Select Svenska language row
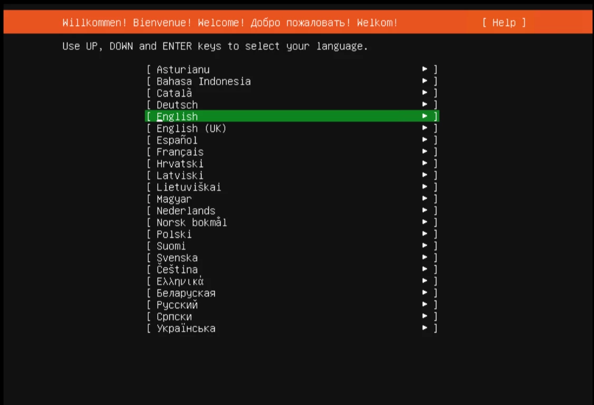The height and width of the screenshot is (405, 594). coord(292,258)
